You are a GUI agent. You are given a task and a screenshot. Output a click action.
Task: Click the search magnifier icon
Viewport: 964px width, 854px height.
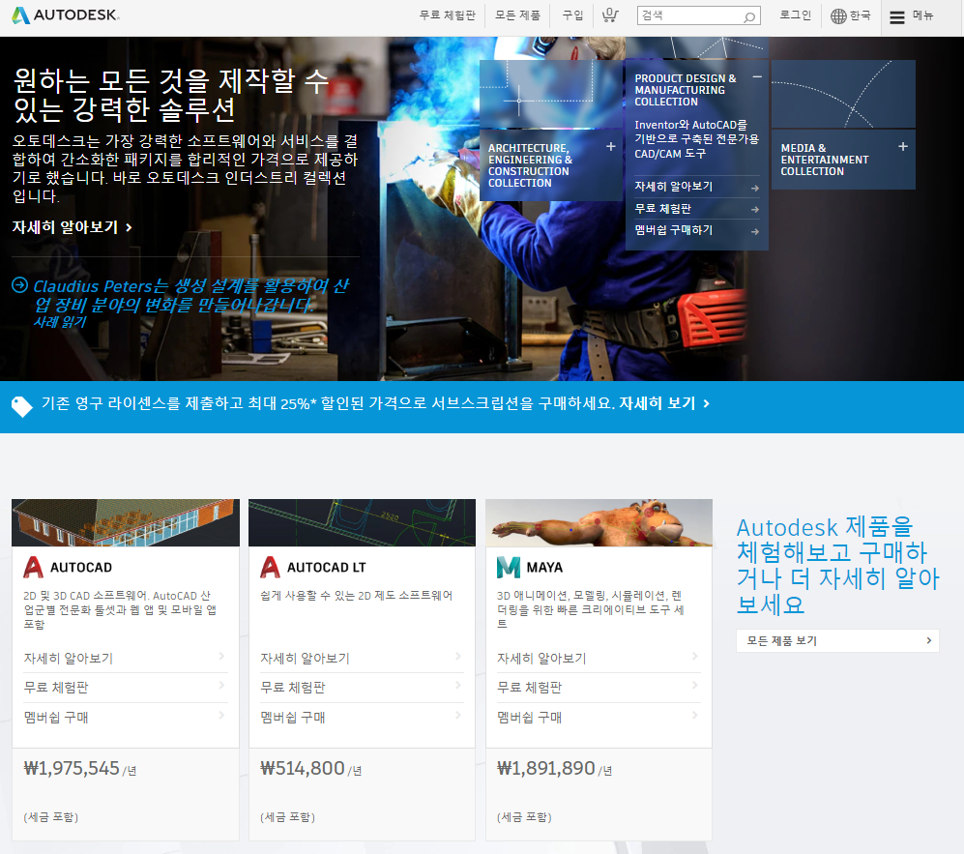[748, 16]
